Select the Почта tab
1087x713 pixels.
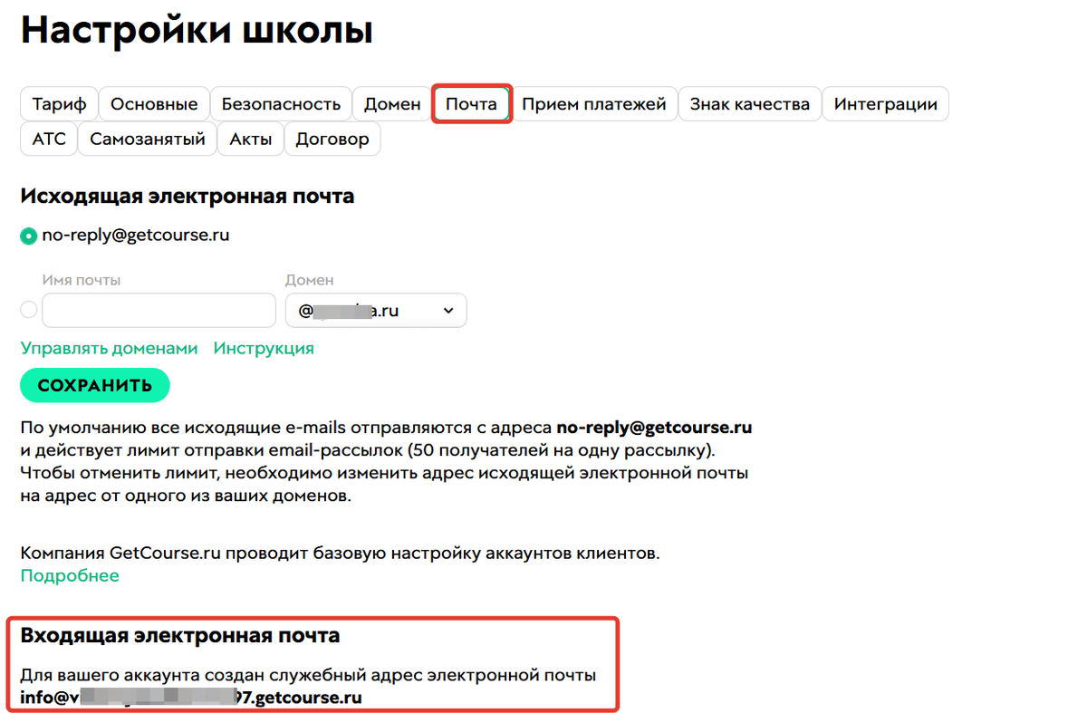pos(472,104)
